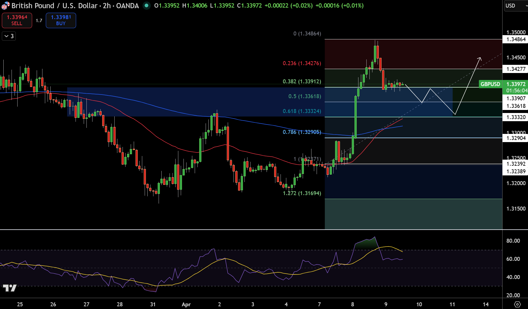Click the Fibonacci label 0.382 (1.33912)
The height and width of the screenshot is (309, 528).
click(x=302, y=81)
